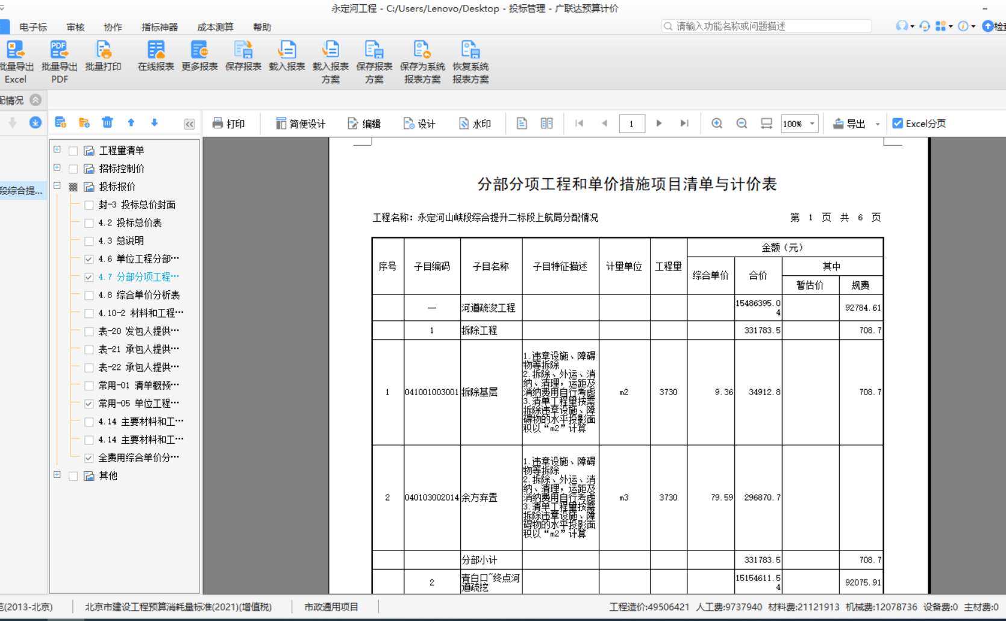
Task: Click the 编辑 edit button
Action: [x=364, y=123]
